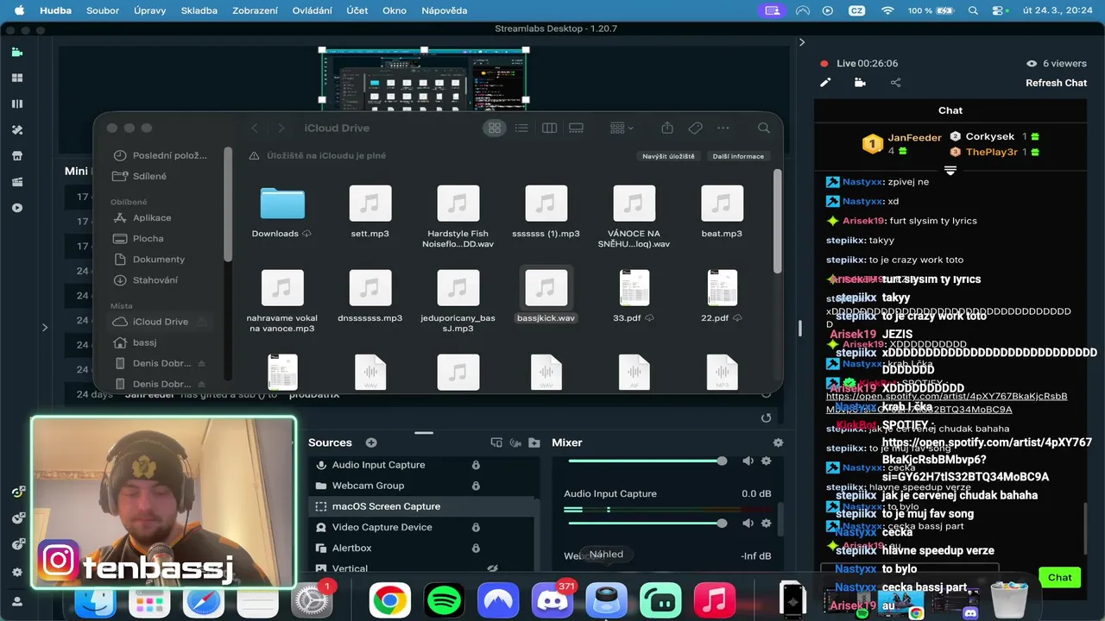The width and height of the screenshot is (1105, 621).
Task: Open the Nápověda menu
Action: 444,10
